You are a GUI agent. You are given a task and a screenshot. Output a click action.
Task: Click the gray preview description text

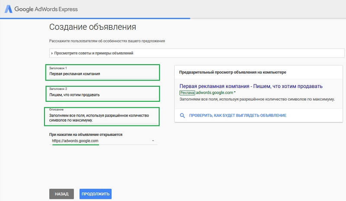pyautogui.click(x=257, y=100)
